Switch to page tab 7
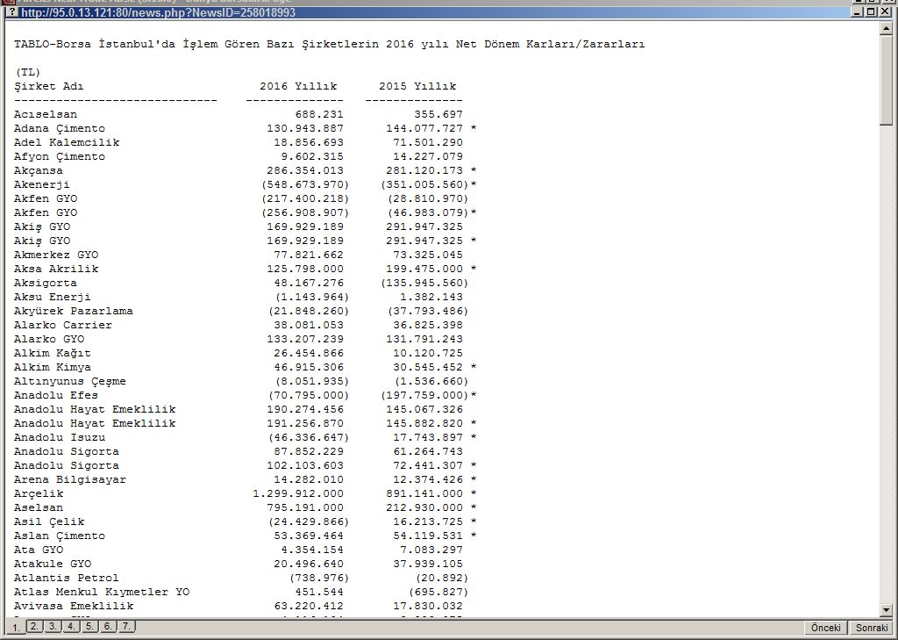The image size is (898, 640). pos(126,626)
